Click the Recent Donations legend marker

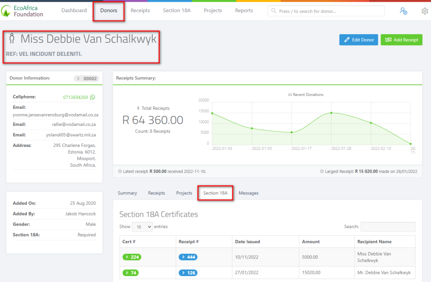[x=290, y=95]
